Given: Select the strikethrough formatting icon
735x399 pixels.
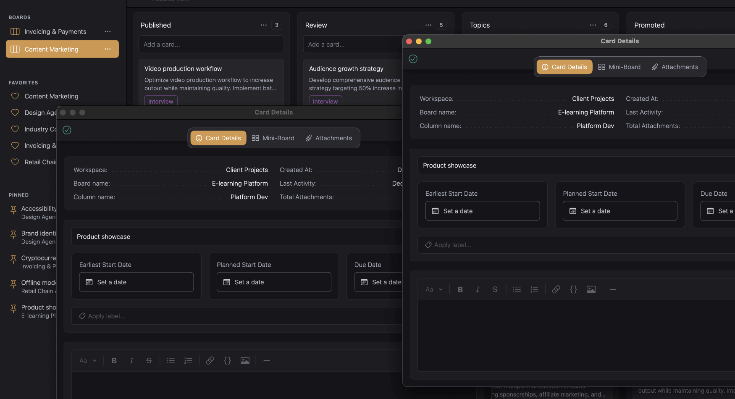Looking at the screenshot, I should 495,289.
